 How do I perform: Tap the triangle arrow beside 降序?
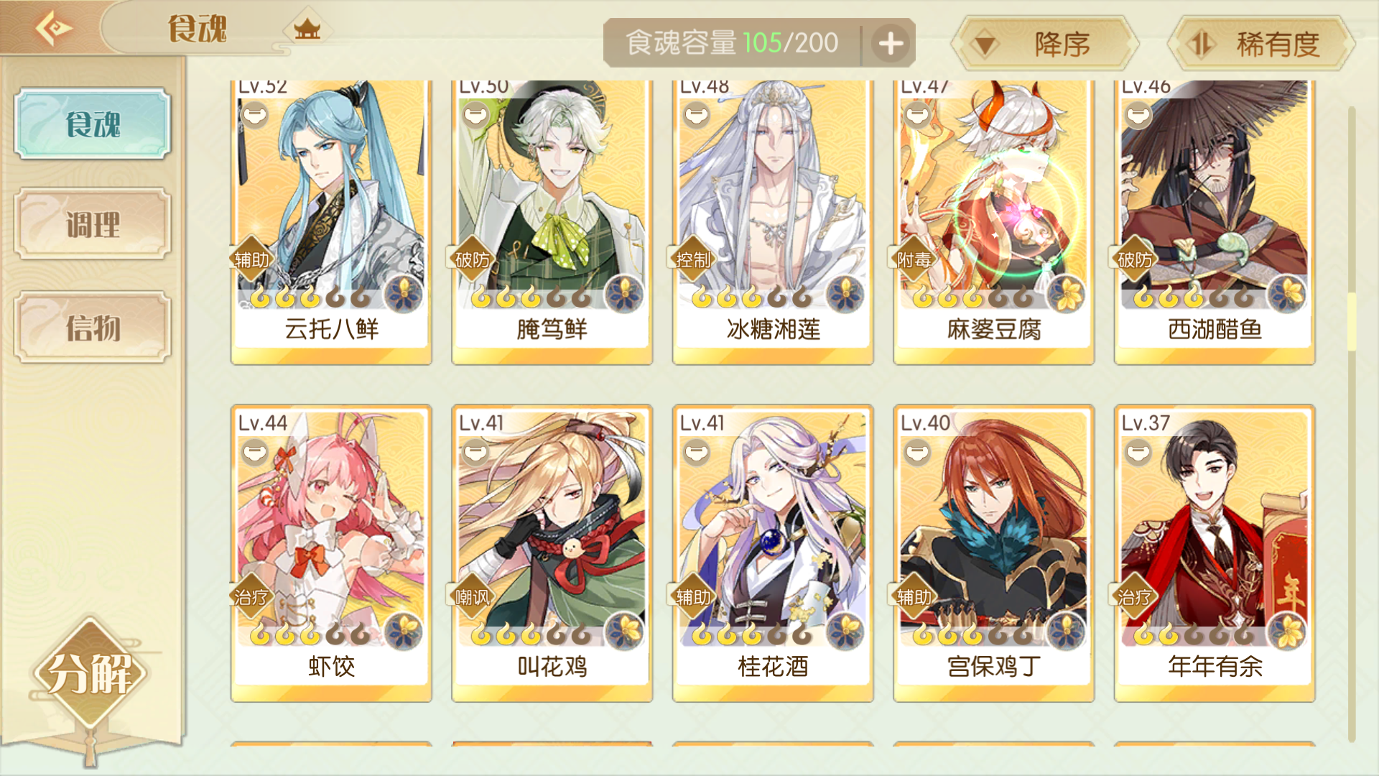point(985,45)
